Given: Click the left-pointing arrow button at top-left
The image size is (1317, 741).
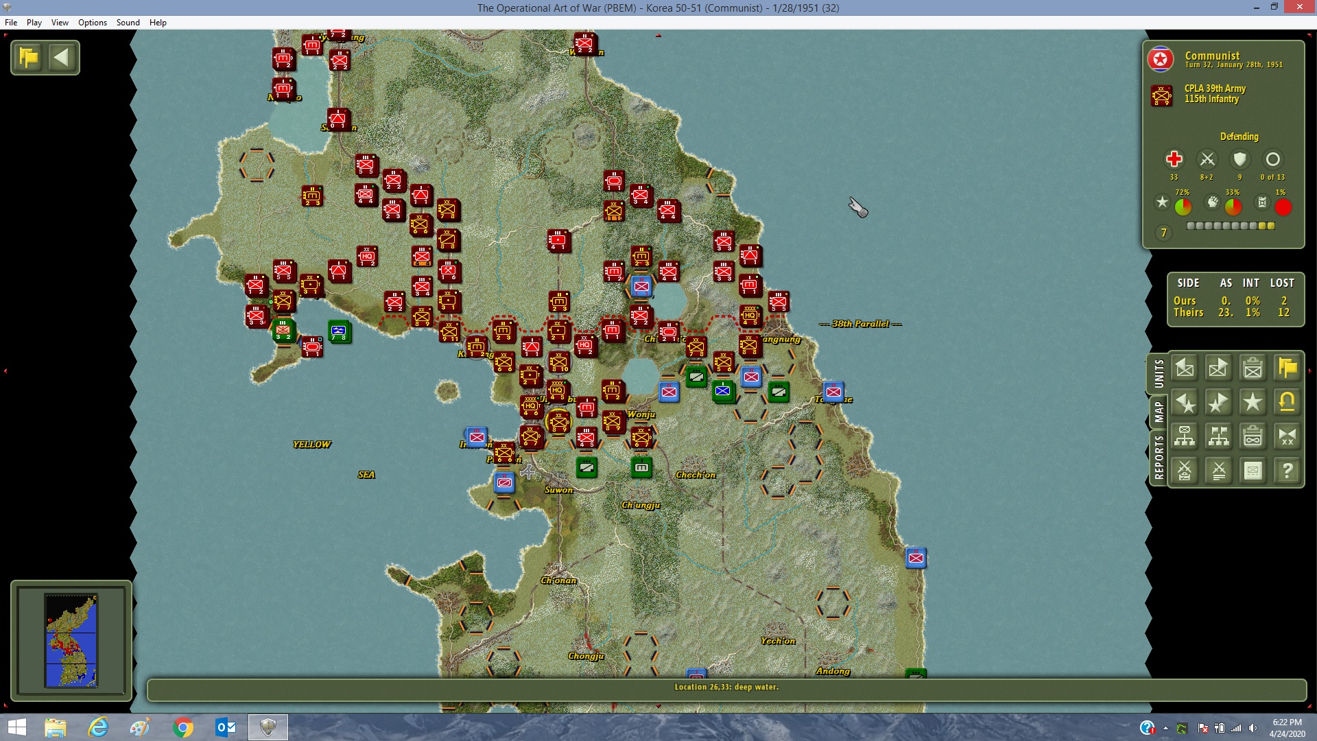Looking at the screenshot, I should pyautogui.click(x=62, y=57).
